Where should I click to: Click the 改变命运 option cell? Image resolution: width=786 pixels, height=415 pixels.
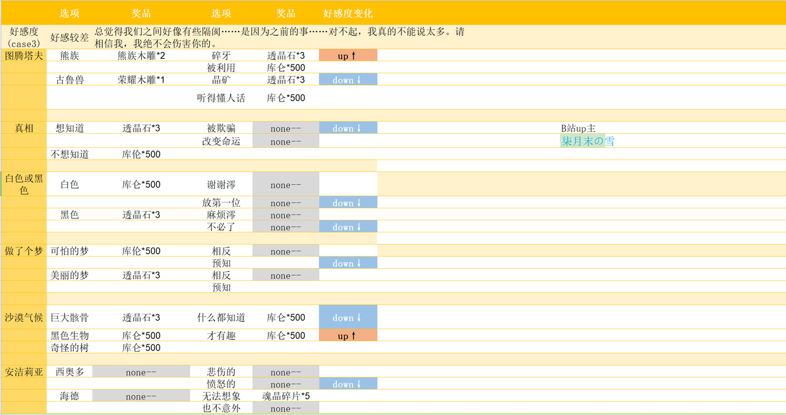click(x=221, y=141)
